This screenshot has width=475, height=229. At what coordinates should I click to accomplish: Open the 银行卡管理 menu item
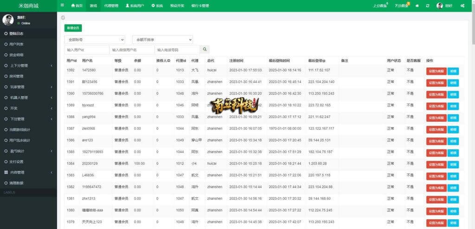coord(200,6)
